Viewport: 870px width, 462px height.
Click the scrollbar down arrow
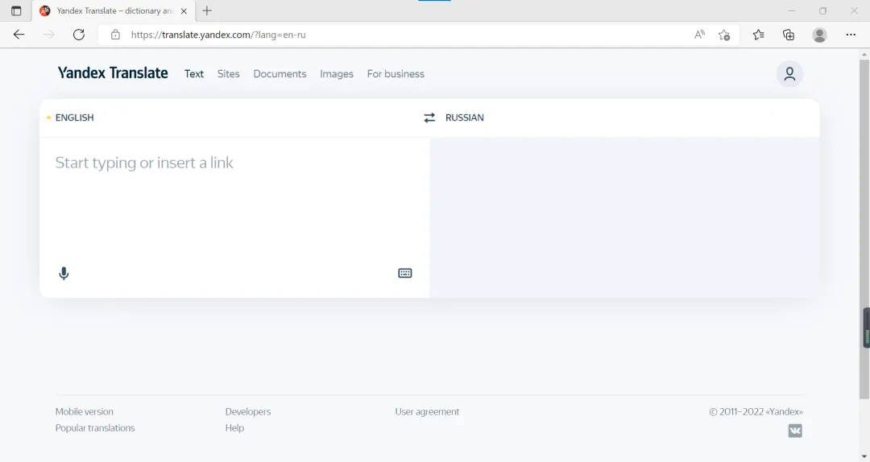(864, 456)
